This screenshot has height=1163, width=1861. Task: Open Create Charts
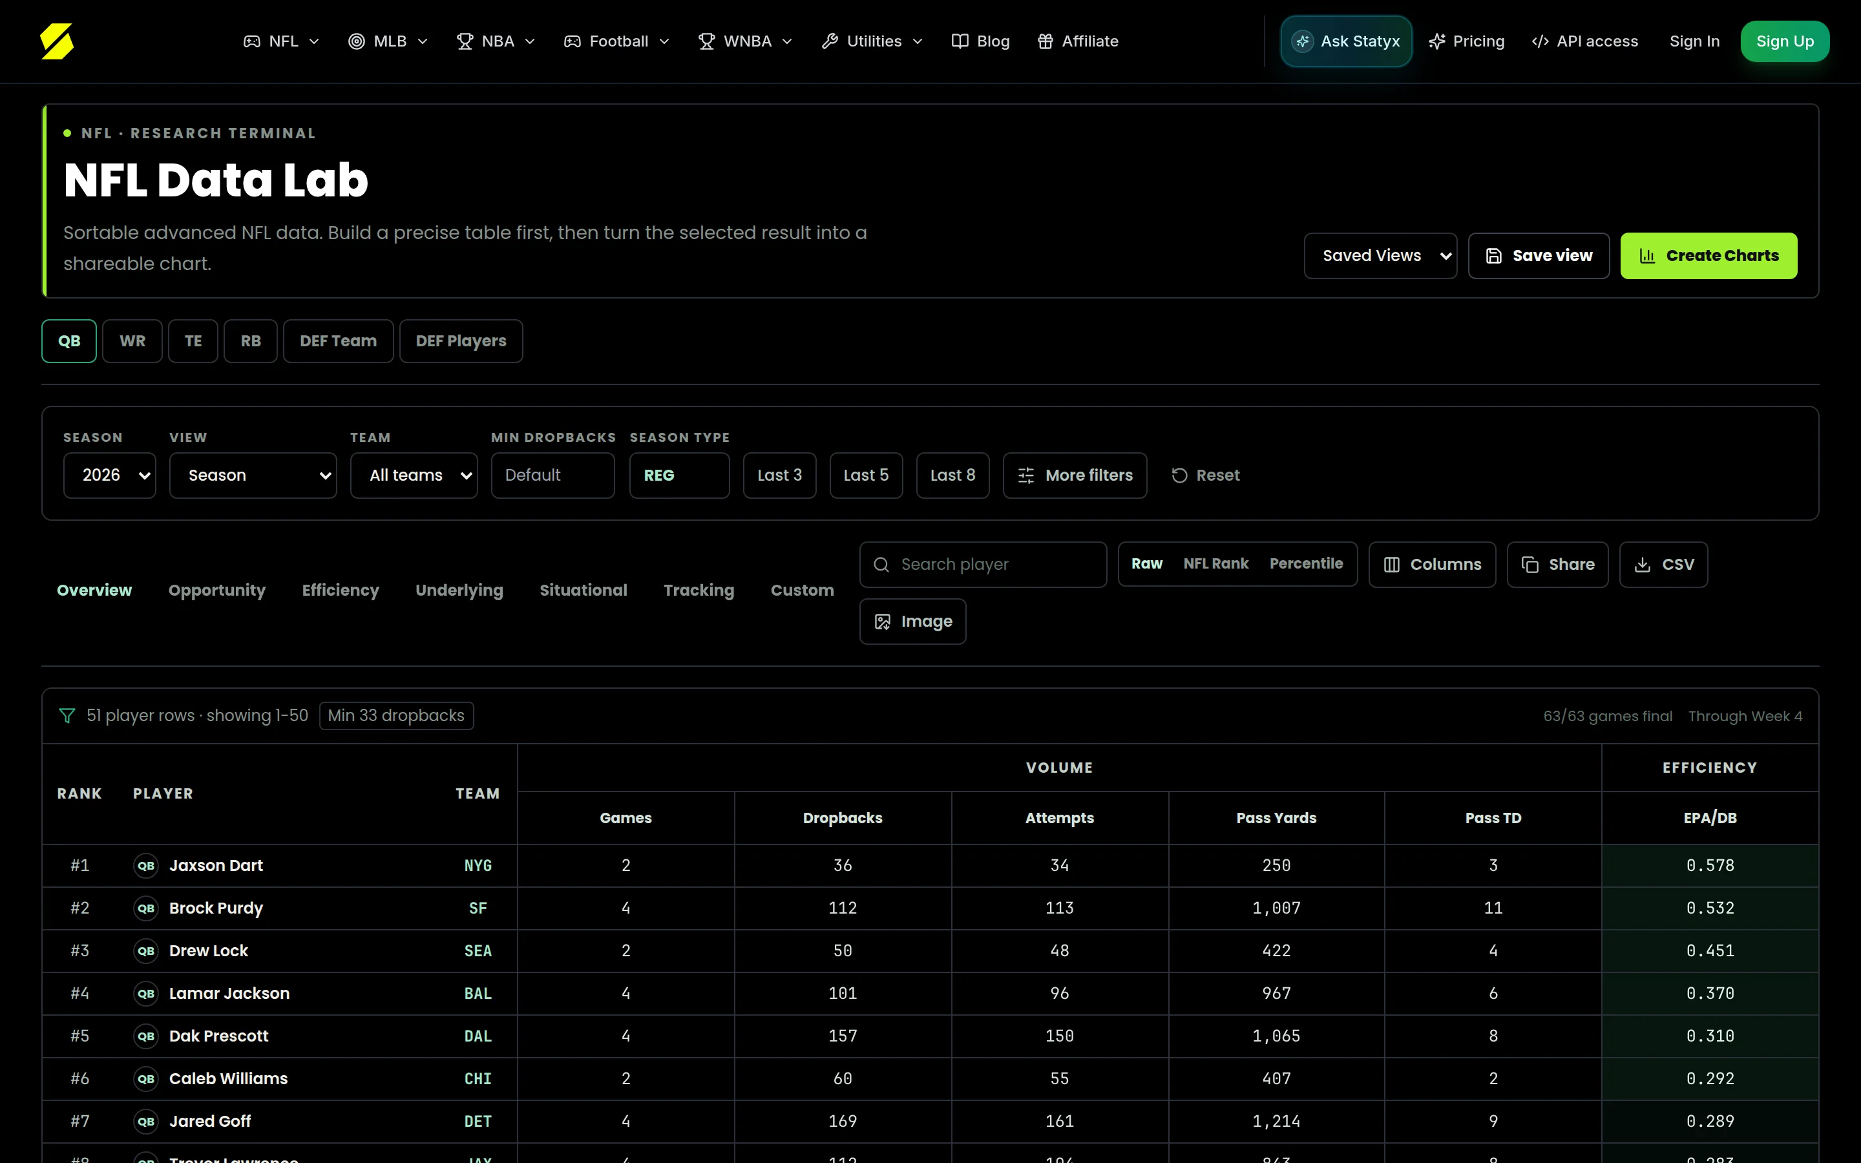tap(1709, 255)
